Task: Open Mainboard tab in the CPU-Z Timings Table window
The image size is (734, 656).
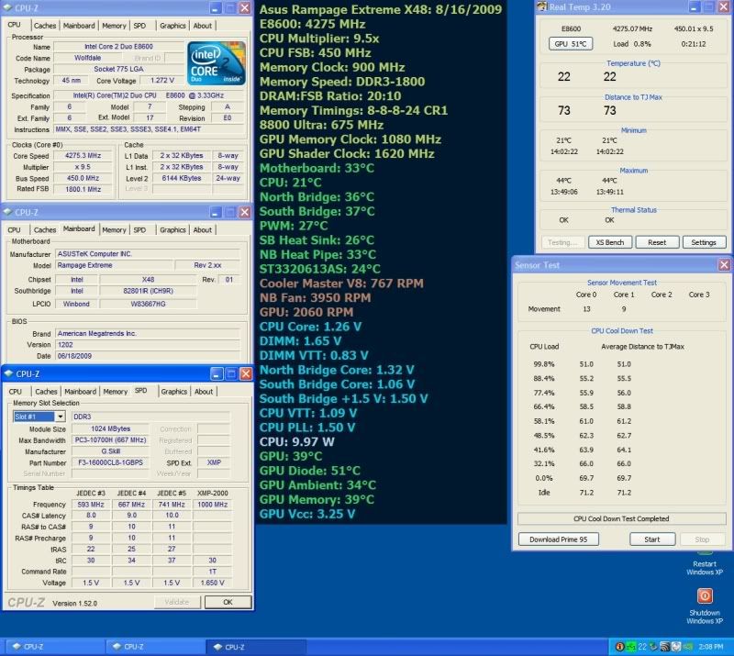Action: tap(80, 392)
